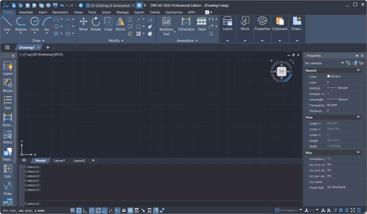Image resolution: width=367 pixels, height=214 pixels.
Task: Close the Drawing1 document tab
Action: pyautogui.click(x=38, y=47)
